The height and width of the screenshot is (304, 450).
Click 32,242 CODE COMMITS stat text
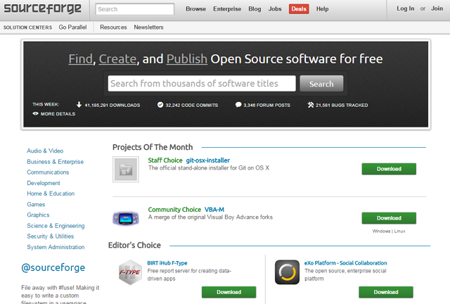pos(192,105)
